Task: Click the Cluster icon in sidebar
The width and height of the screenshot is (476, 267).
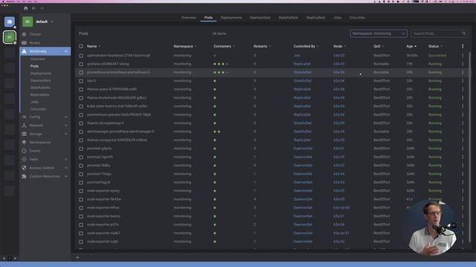Action: tap(25, 34)
